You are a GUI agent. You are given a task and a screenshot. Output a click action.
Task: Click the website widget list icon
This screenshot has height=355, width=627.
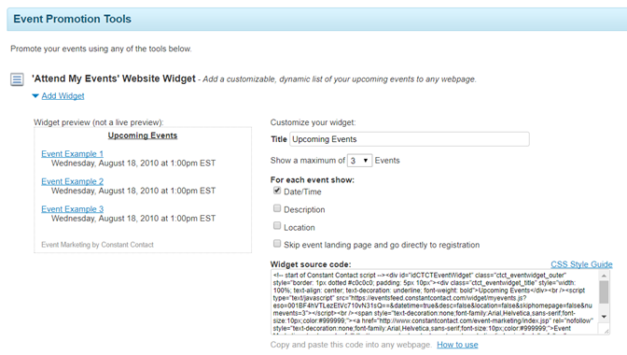[17, 79]
